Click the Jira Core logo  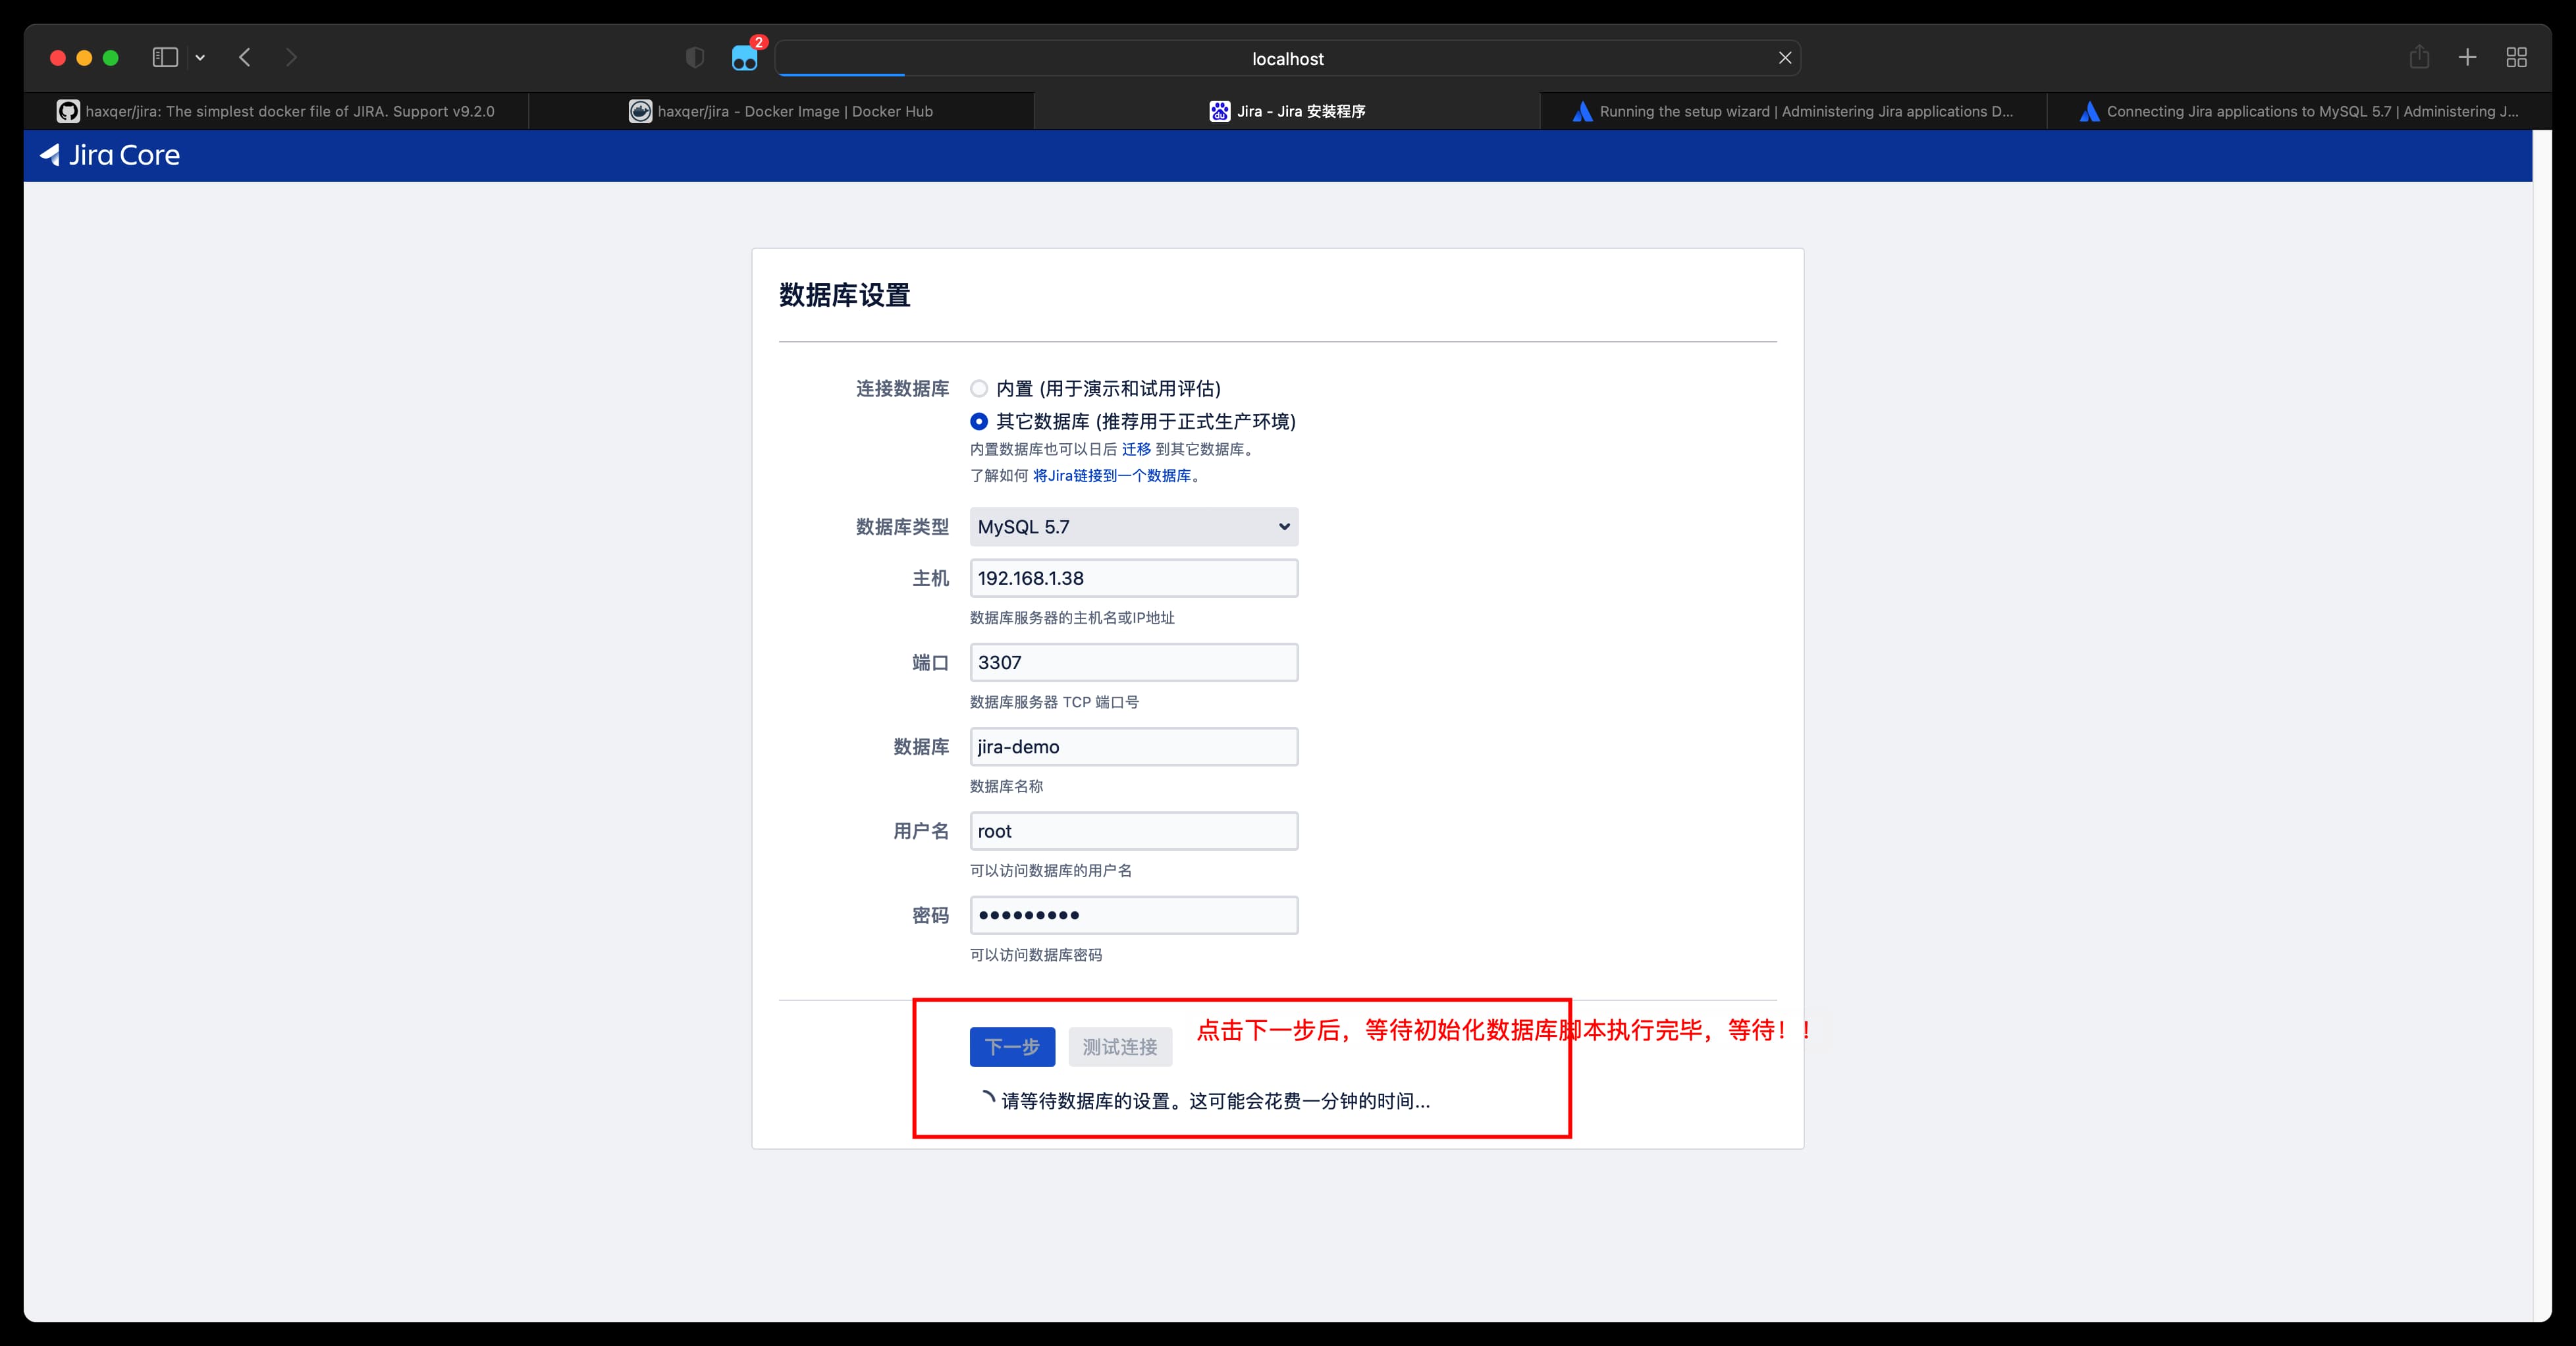[110, 155]
